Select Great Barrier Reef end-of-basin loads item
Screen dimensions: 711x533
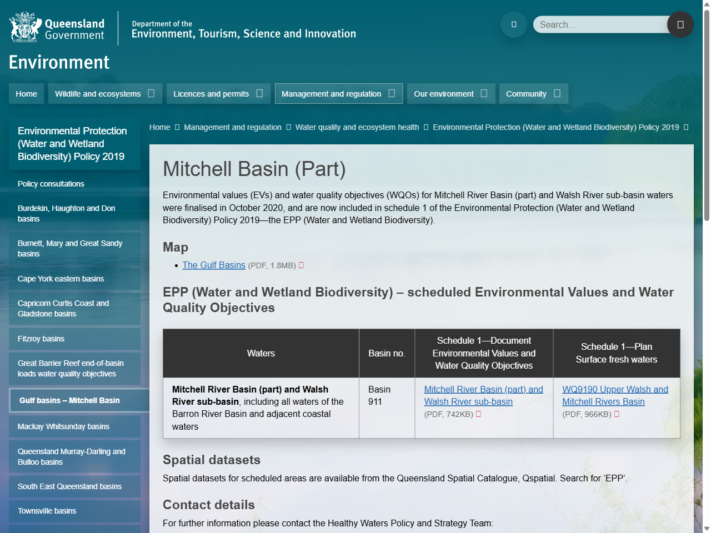point(74,369)
